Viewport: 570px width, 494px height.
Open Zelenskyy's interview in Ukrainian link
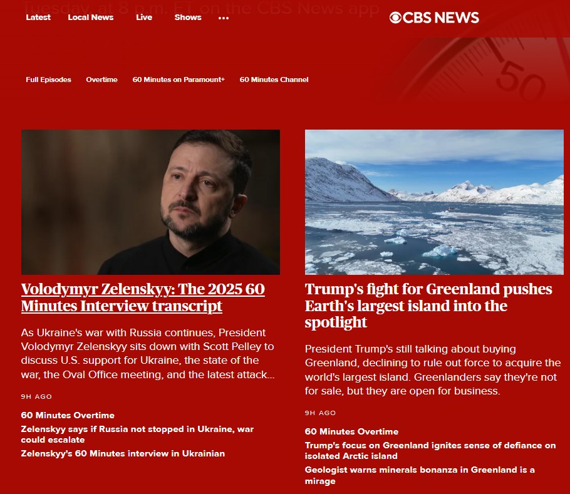[123, 453]
